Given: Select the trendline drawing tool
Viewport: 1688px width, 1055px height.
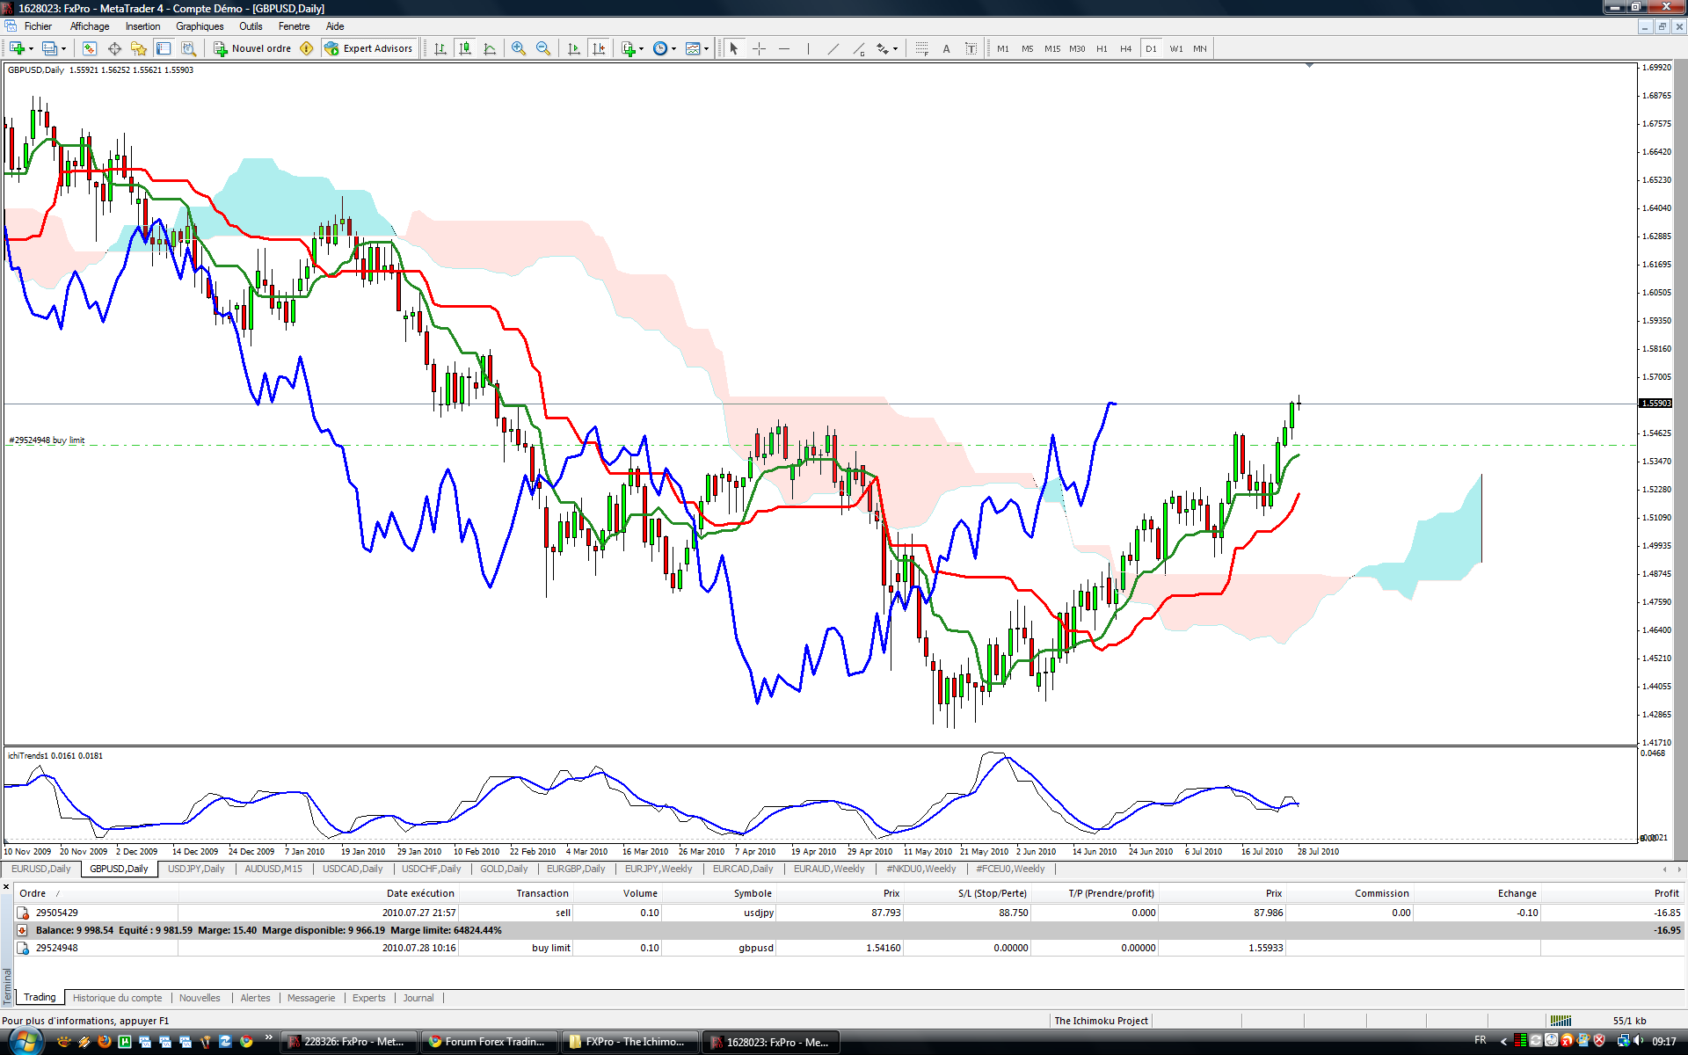Looking at the screenshot, I should point(833,48).
